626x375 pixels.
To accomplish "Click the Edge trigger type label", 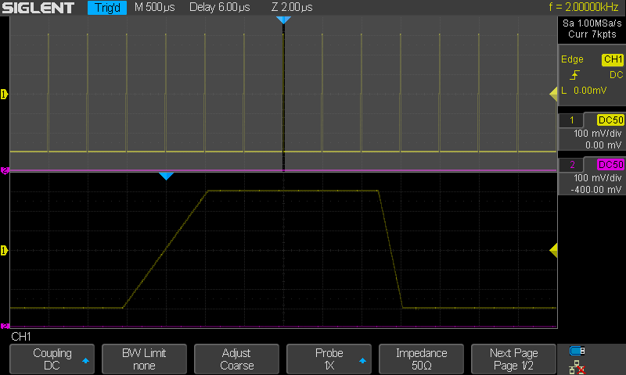I will pos(572,59).
